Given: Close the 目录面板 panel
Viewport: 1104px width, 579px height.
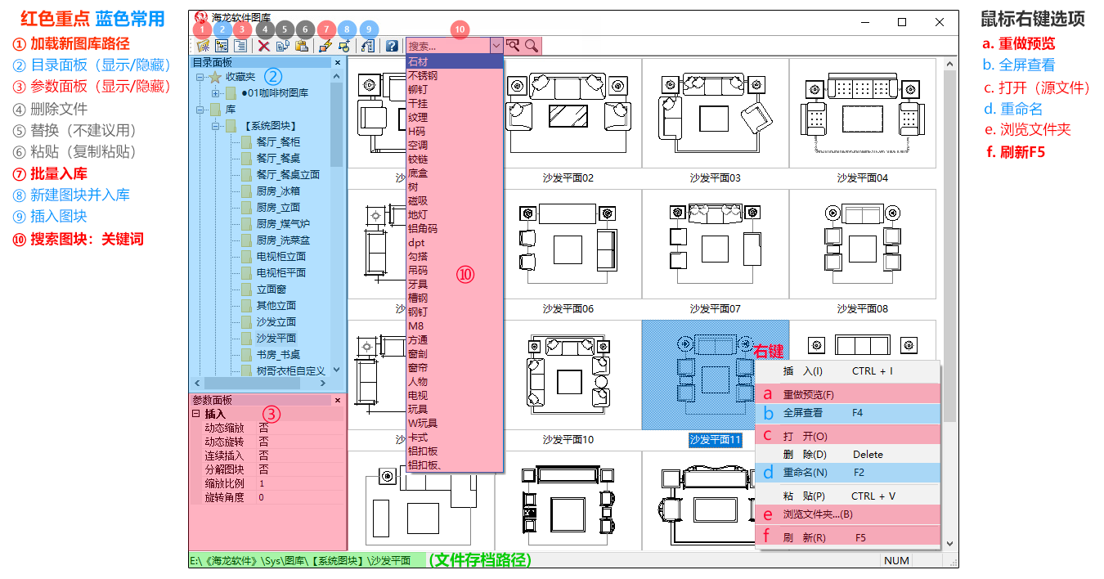Looking at the screenshot, I should tap(337, 62).
